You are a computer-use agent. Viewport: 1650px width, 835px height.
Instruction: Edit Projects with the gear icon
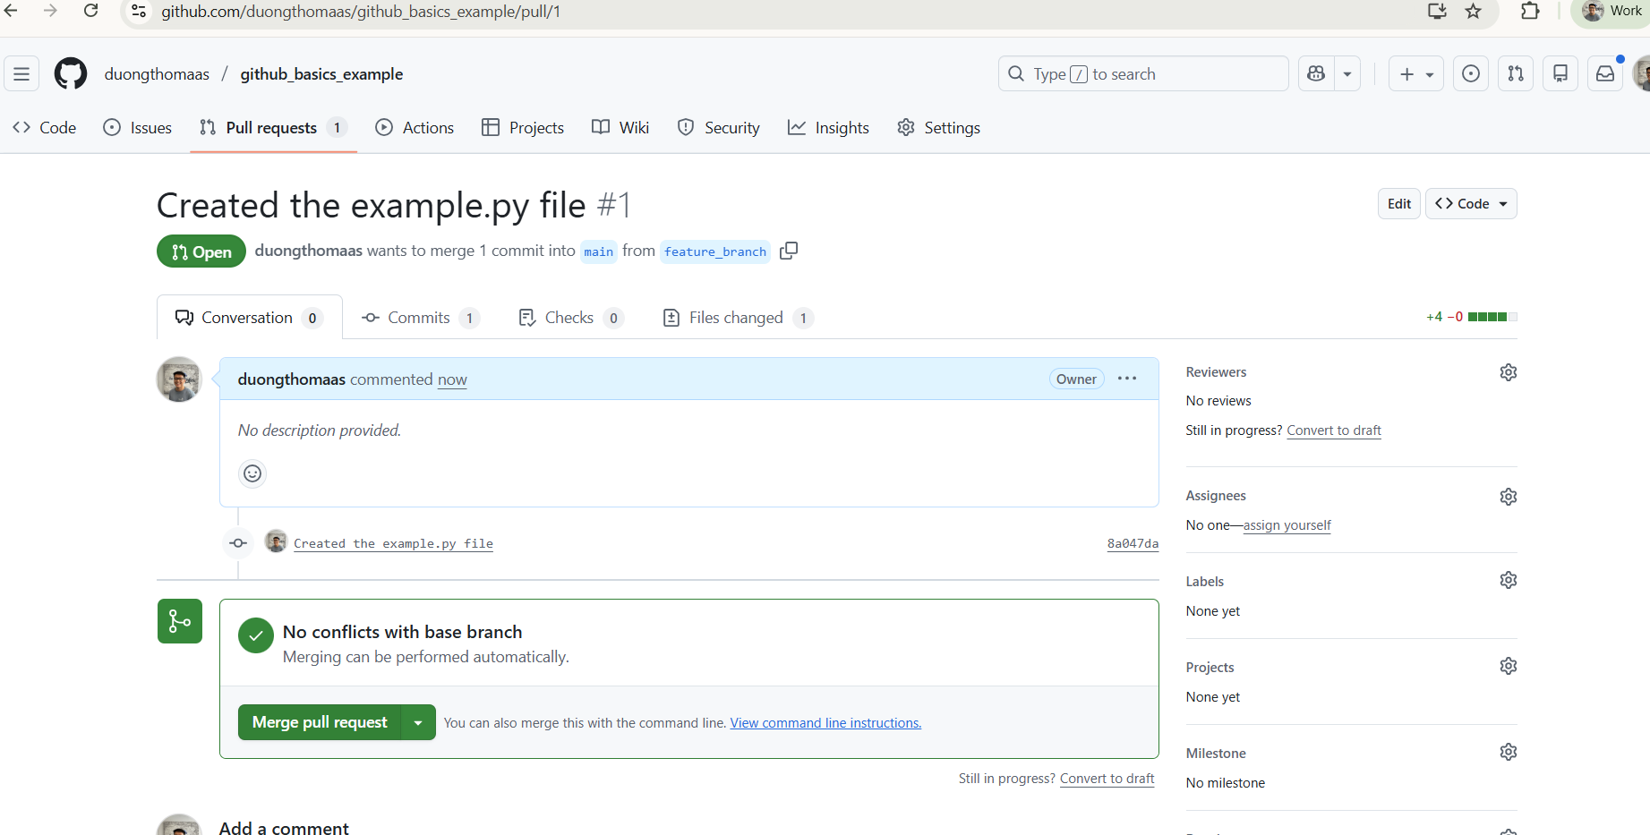[x=1509, y=666]
